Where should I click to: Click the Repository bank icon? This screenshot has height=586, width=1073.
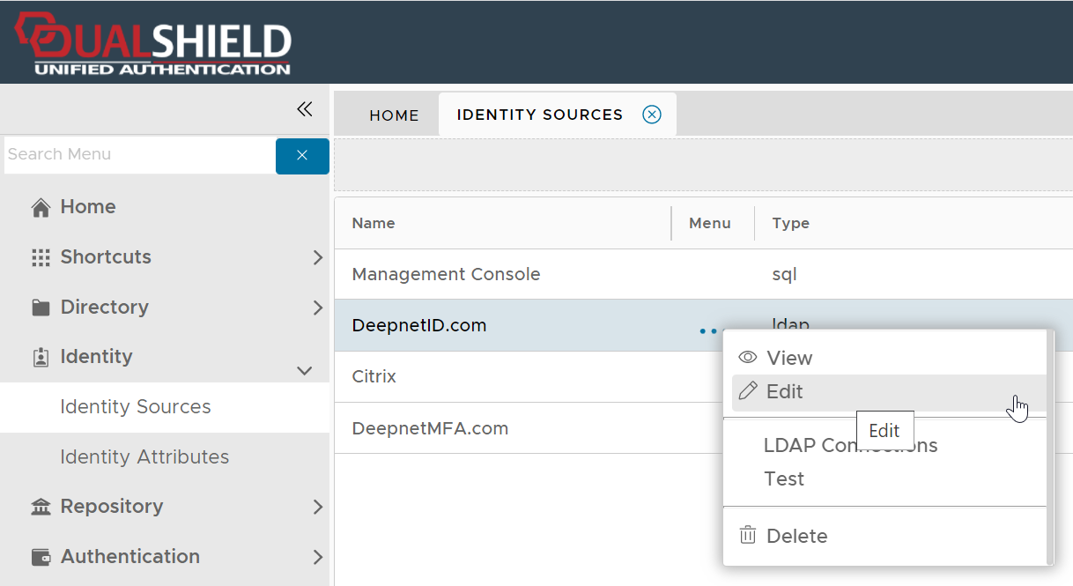pyautogui.click(x=41, y=508)
